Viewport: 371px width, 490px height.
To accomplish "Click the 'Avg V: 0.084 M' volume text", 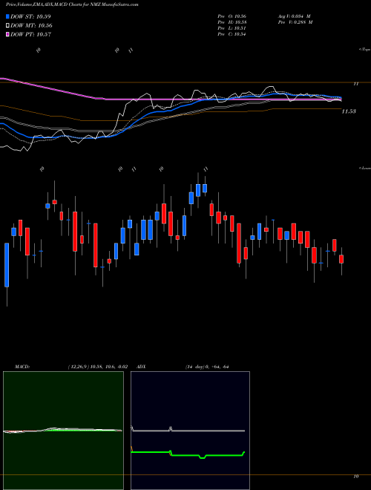I will 295,16.
